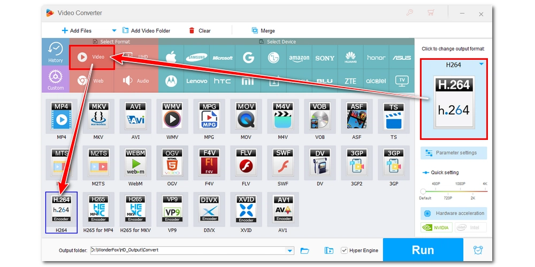Select the WMV format icon
Viewport: 535px width, 267px height.
click(172, 116)
